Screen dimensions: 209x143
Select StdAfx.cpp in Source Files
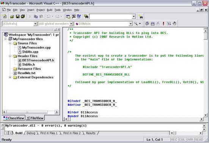tap(30, 52)
